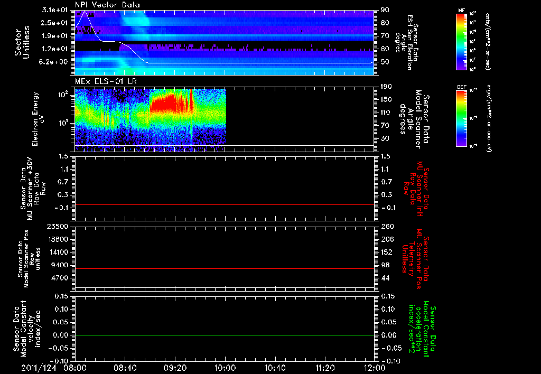Click the NF color bar units label
The height and width of the screenshot is (374, 541).
coord(488,42)
